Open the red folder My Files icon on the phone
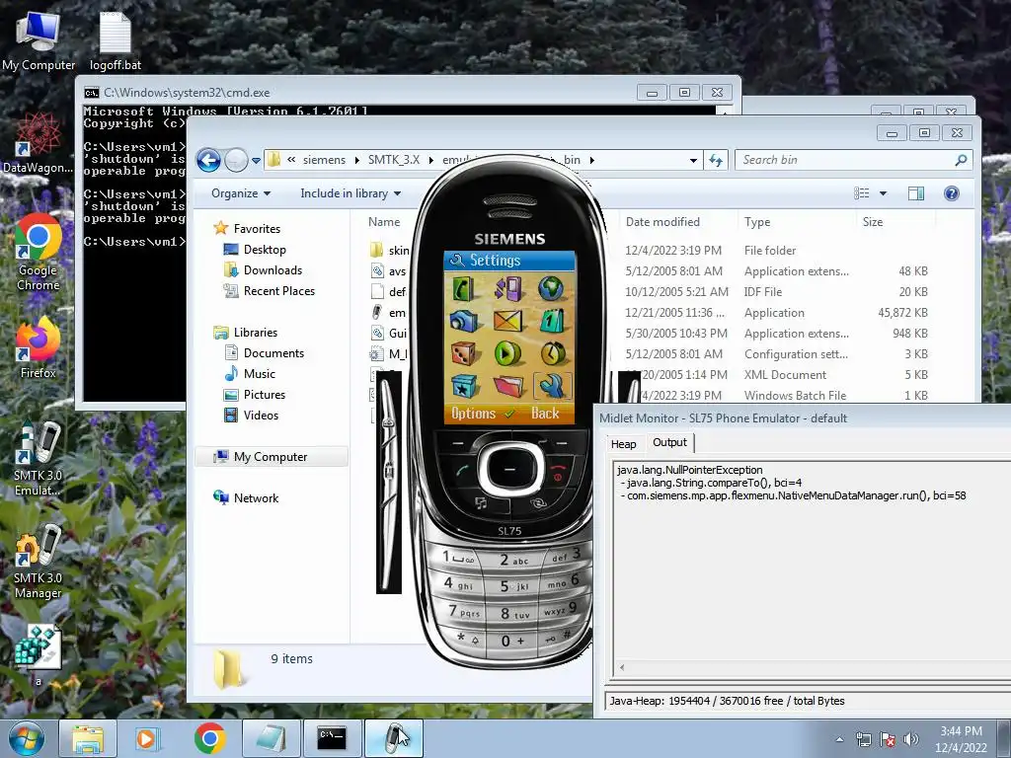Screen dimensions: 1011x758 [x=508, y=386]
